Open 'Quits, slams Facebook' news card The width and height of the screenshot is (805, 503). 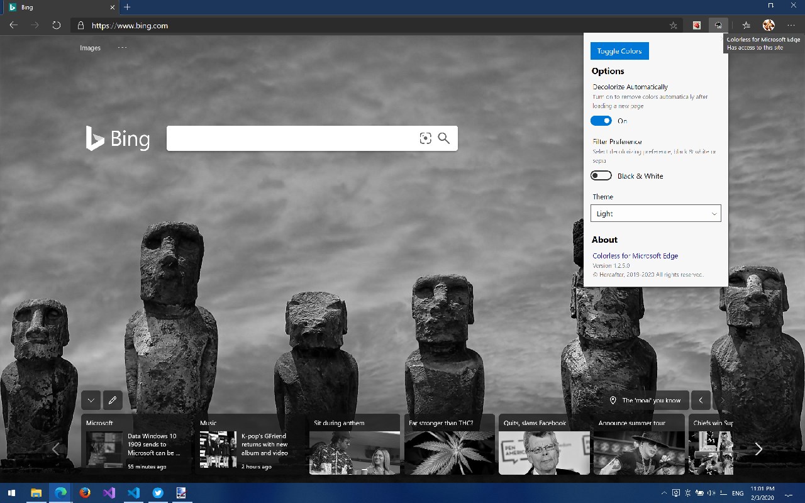click(x=545, y=444)
